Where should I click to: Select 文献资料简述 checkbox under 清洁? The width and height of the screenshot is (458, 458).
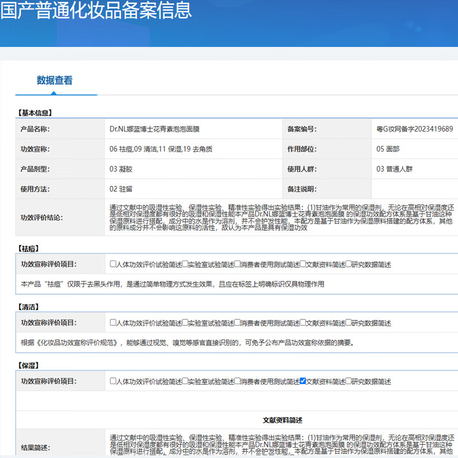pos(303,323)
